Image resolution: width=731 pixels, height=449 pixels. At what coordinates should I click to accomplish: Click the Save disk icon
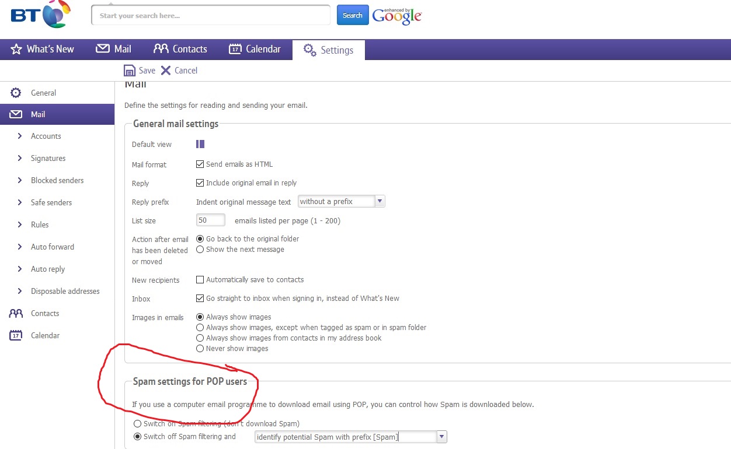130,71
